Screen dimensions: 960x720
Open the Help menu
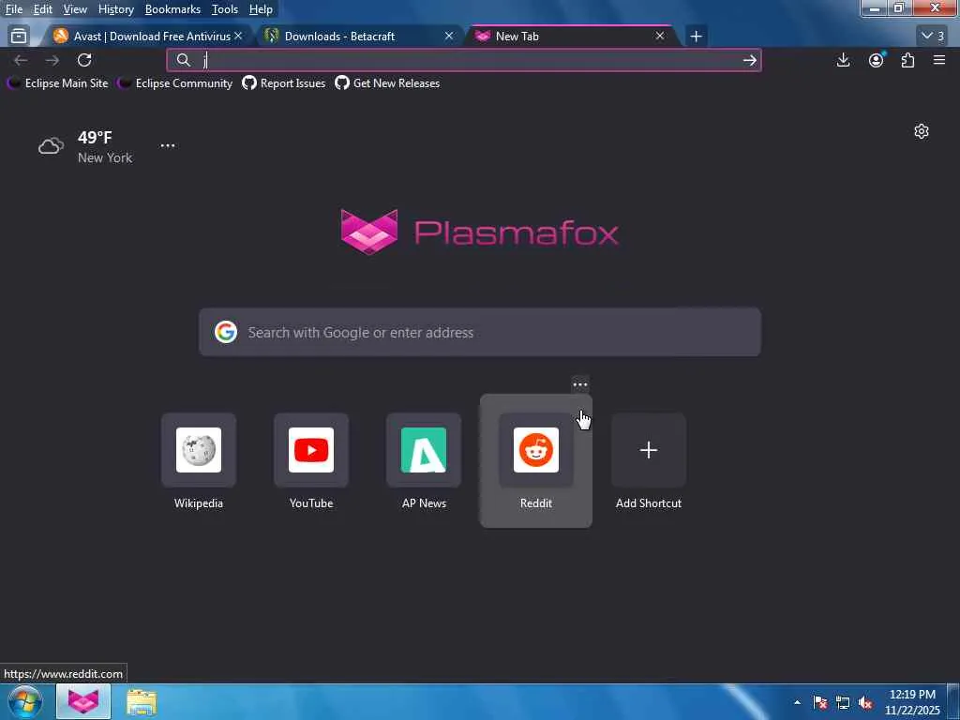point(261,9)
